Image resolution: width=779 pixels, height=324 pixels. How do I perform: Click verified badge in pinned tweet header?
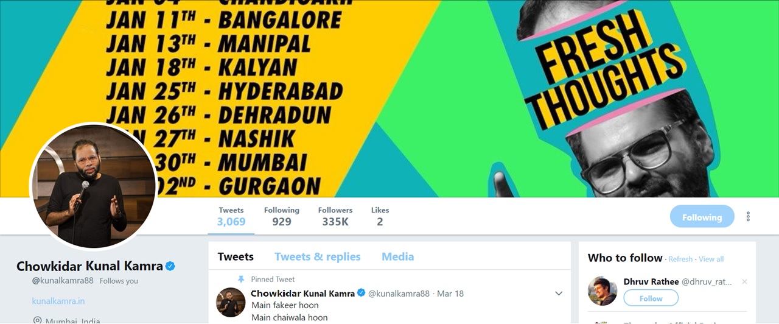pos(361,293)
